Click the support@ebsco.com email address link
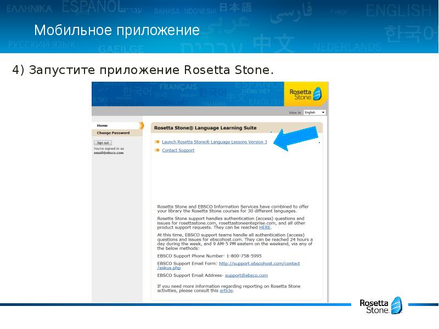Viewport: 439px width, 329px height. [246, 276]
